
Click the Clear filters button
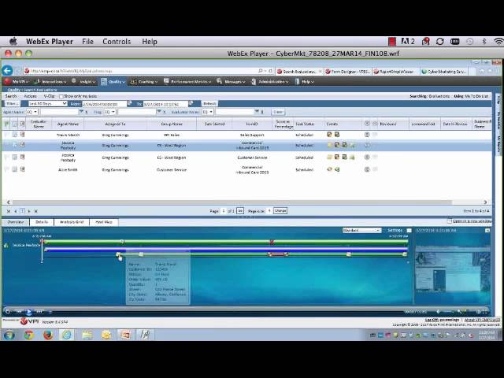pos(278,112)
